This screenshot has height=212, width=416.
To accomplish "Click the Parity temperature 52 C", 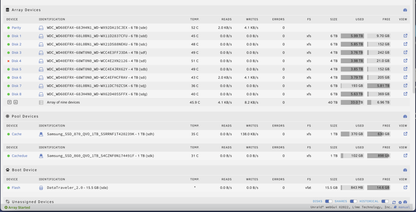I will (x=195, y=27).
